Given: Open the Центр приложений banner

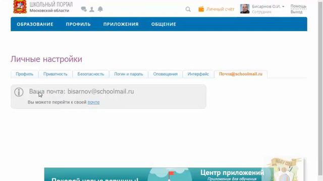Looking at the screenshot, I should click(159, 174).
